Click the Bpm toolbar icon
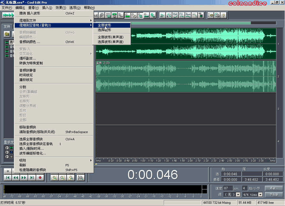This screenshot has height=206, width=285. 188,15
